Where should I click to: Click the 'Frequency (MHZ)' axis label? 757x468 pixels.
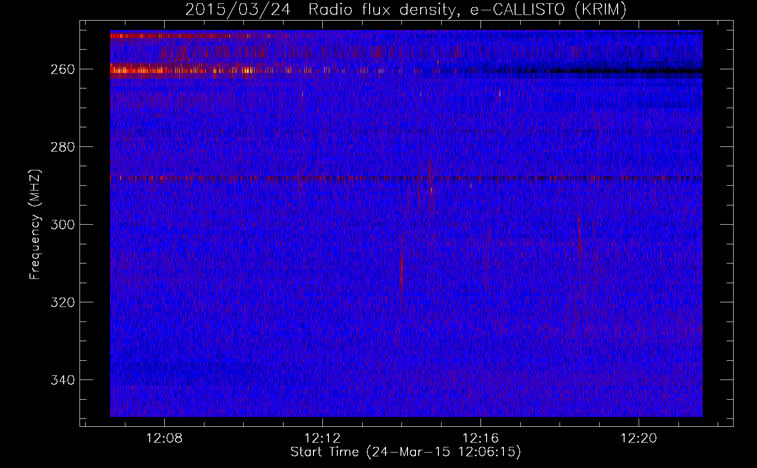tap(35, 225)
